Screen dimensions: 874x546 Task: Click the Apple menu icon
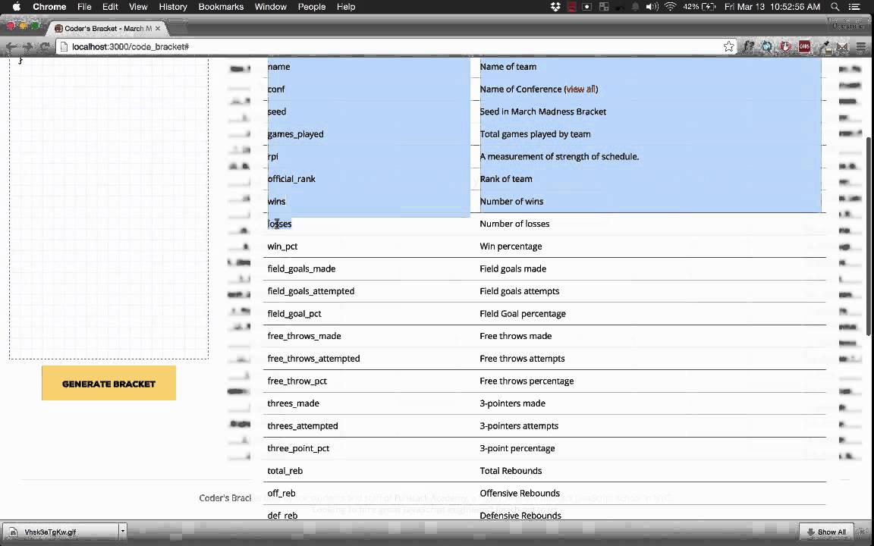point(16,7)
